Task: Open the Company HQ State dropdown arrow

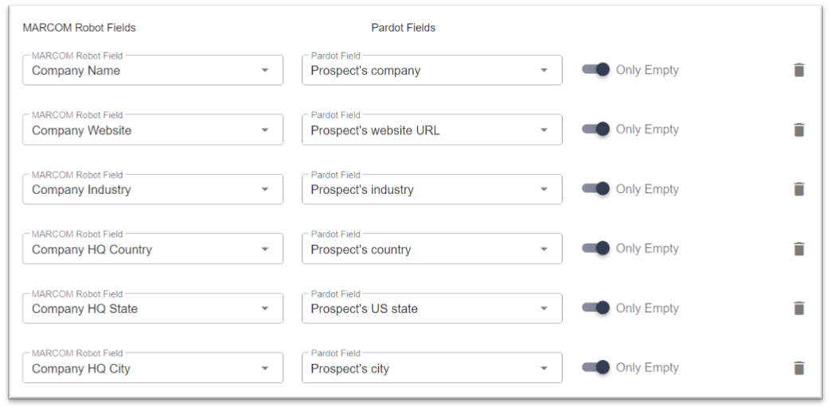Action: (265, 308)
